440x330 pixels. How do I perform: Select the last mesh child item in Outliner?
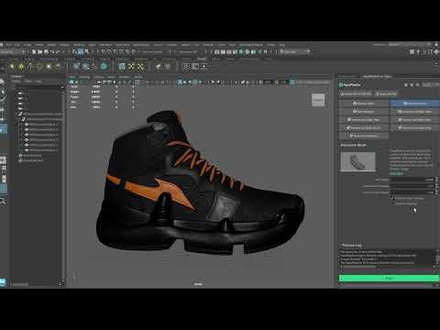[x=42, y=150]
